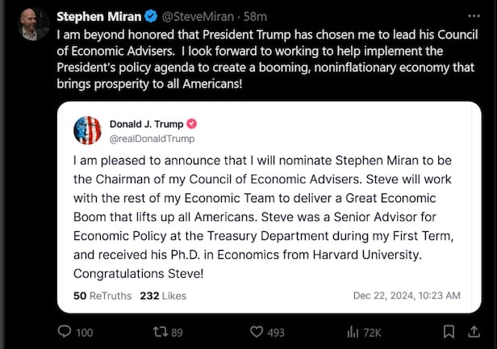The width and height of the screenshot is (497, 349).
Task: Click Donald J. Trump's avatar in quoted post
Action: point(87,130)
